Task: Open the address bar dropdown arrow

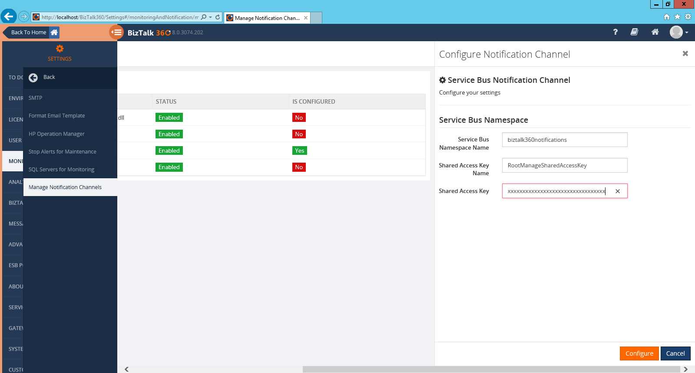Action: point(211,17)
